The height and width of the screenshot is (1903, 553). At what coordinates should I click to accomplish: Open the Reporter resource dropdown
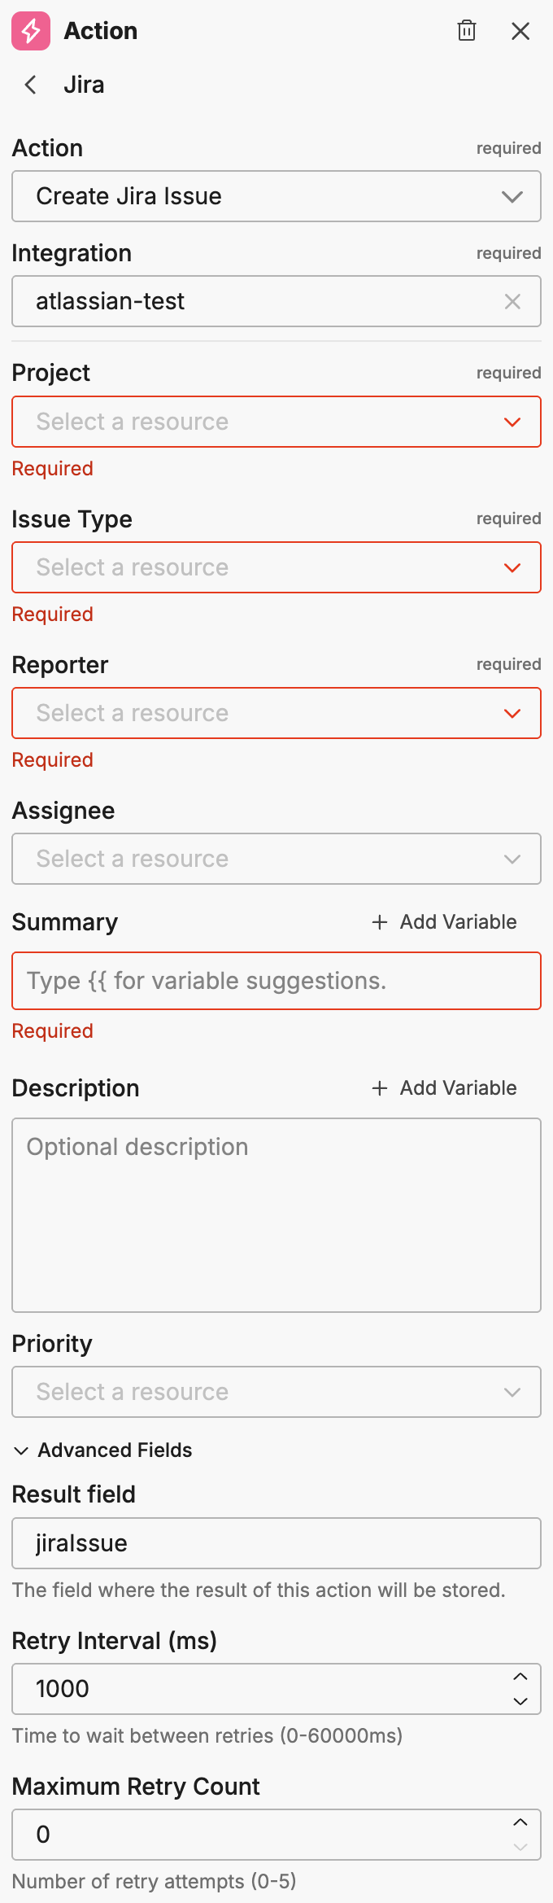(276, 713)
